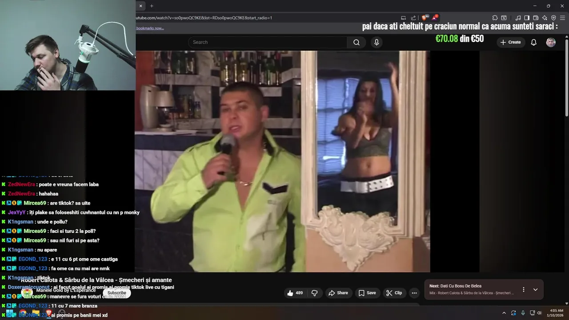The image size is (569, 320).
Task: Click the Next: Dati Cu Bosu De Belea title
Action: pos(455,286)
